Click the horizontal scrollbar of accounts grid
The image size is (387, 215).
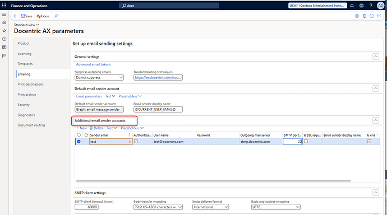[213, 180]
